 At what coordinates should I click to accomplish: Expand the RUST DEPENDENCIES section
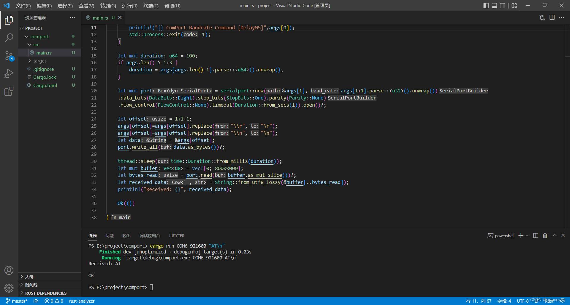[45, 293]
